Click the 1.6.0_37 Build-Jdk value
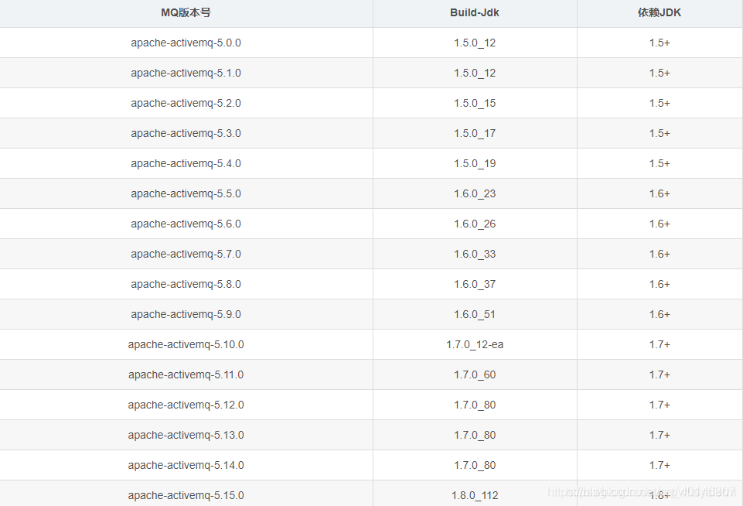The height and width of the screenshot is (506, 743). [x=474, y=284]
